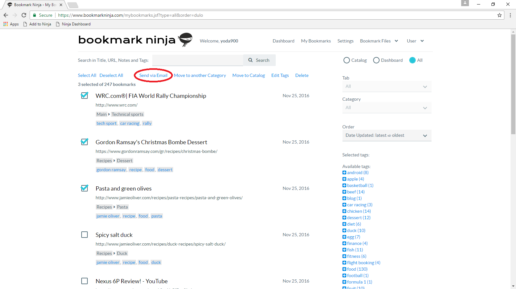Click the site security padlock icon
Viewport: 516px width, 289px height.
point(35,15)
